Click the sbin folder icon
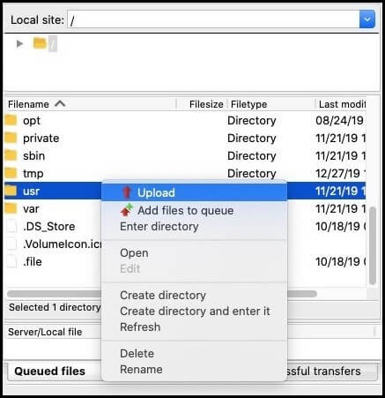 pyautogui.click(x=11, y=155)
